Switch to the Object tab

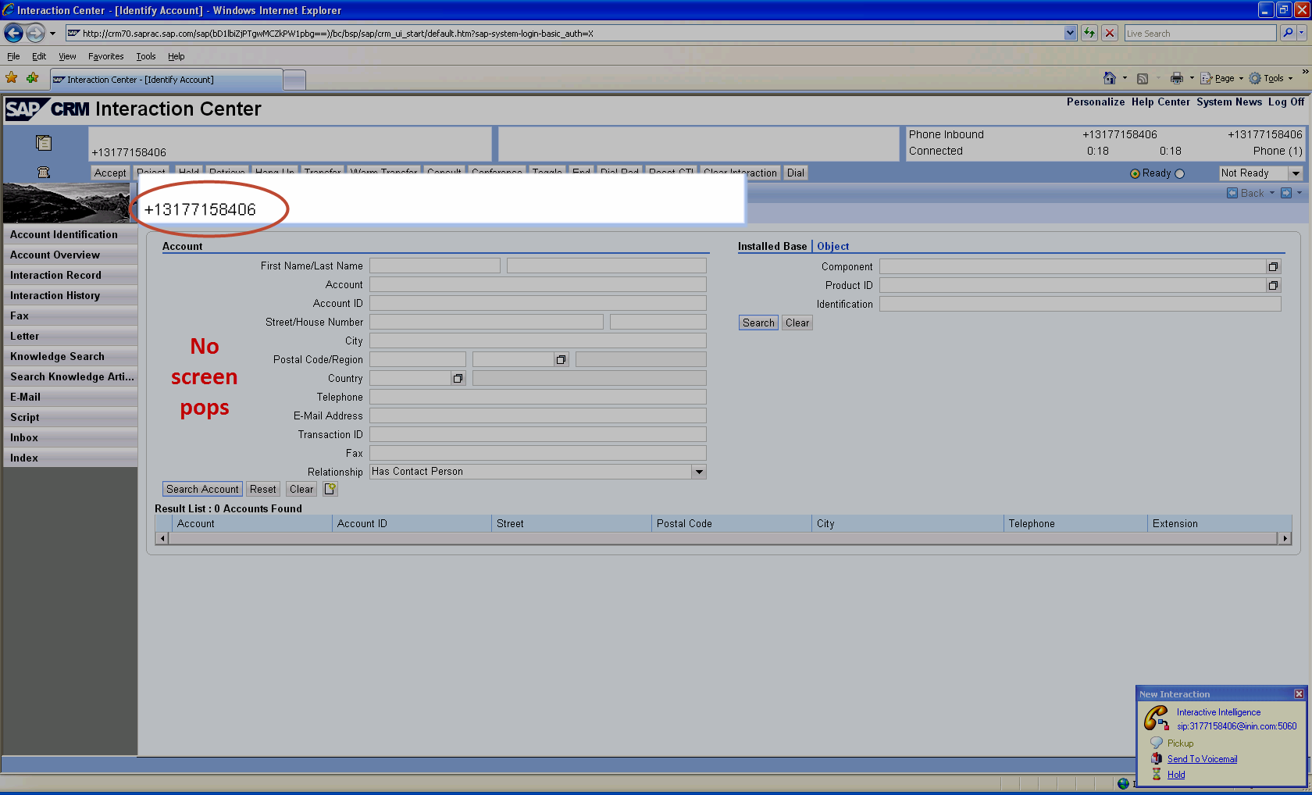point(832,246)
